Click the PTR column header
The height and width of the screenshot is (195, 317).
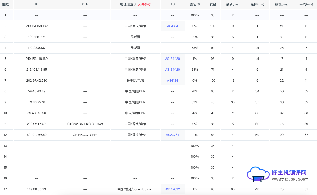pyautogui.click(x=85, y=4)
